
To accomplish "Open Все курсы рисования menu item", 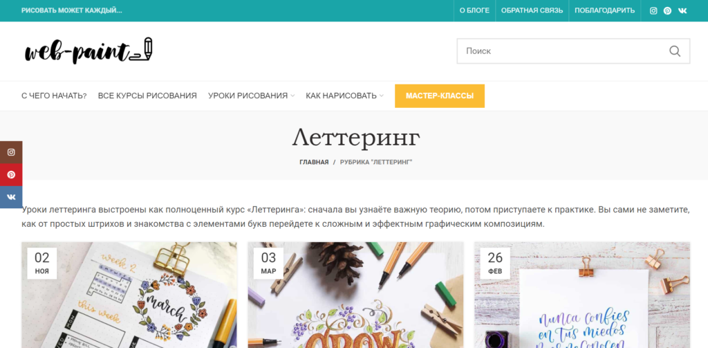I will point(147,95).
